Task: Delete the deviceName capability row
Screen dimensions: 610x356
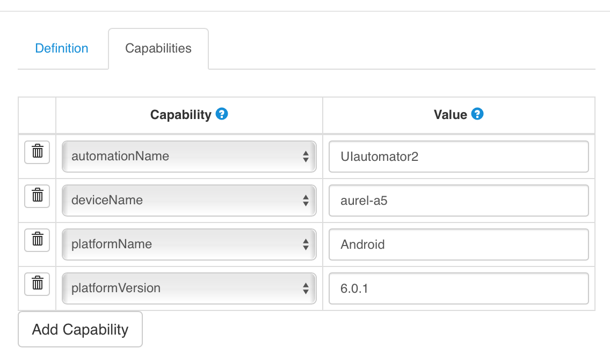Action: [x=37, y=196]
